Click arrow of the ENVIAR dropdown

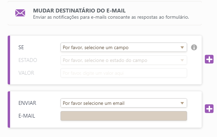[x=182, y=103]
